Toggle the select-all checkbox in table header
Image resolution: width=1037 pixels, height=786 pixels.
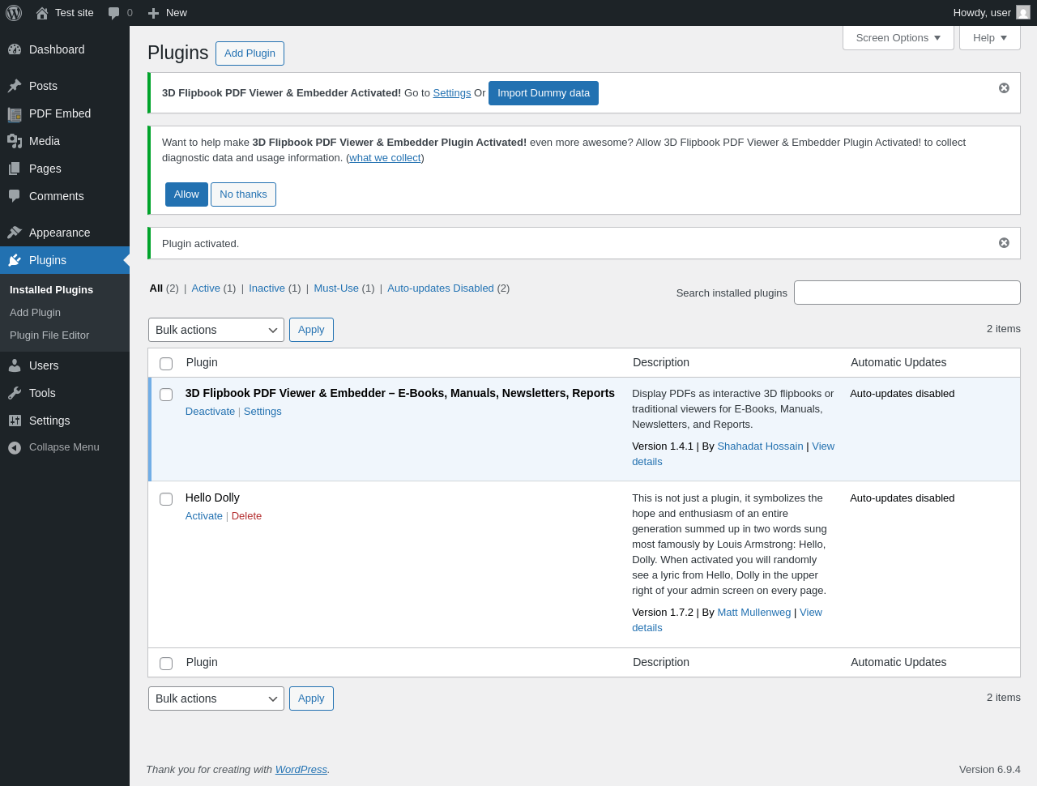click(x=166, y=364)
